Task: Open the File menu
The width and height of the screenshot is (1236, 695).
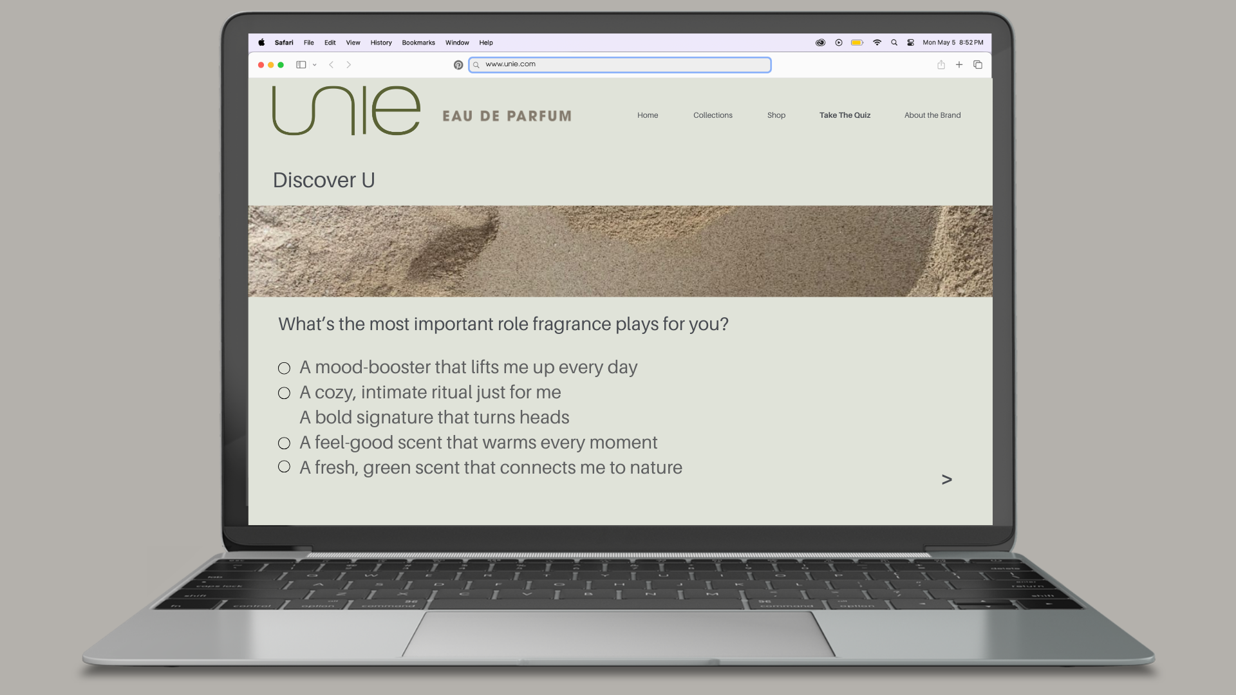Action: pyautogui.click(x=309, y=42)
